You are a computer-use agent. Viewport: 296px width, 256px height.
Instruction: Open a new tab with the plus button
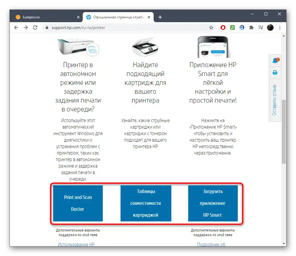(160, 17)
